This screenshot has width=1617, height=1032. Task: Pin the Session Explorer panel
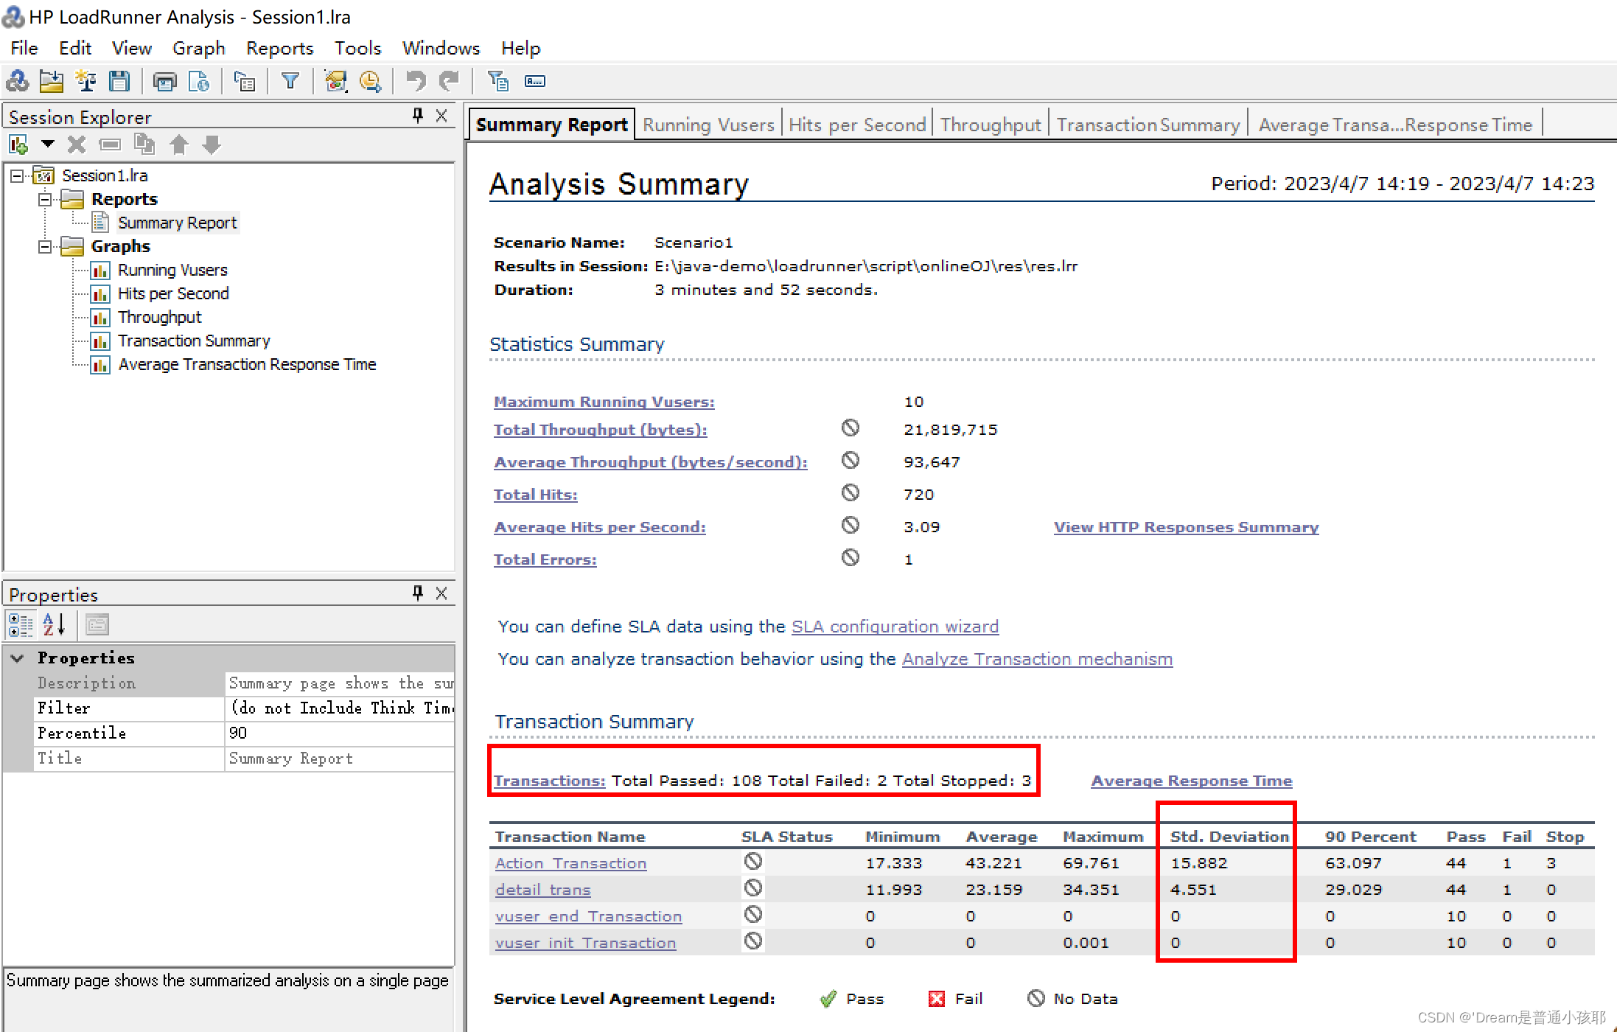point(418,116)
